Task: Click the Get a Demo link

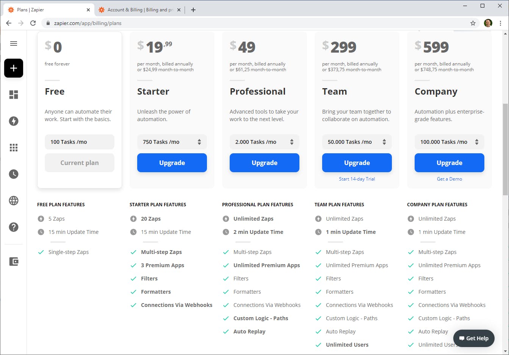Action: click(449, 179)
